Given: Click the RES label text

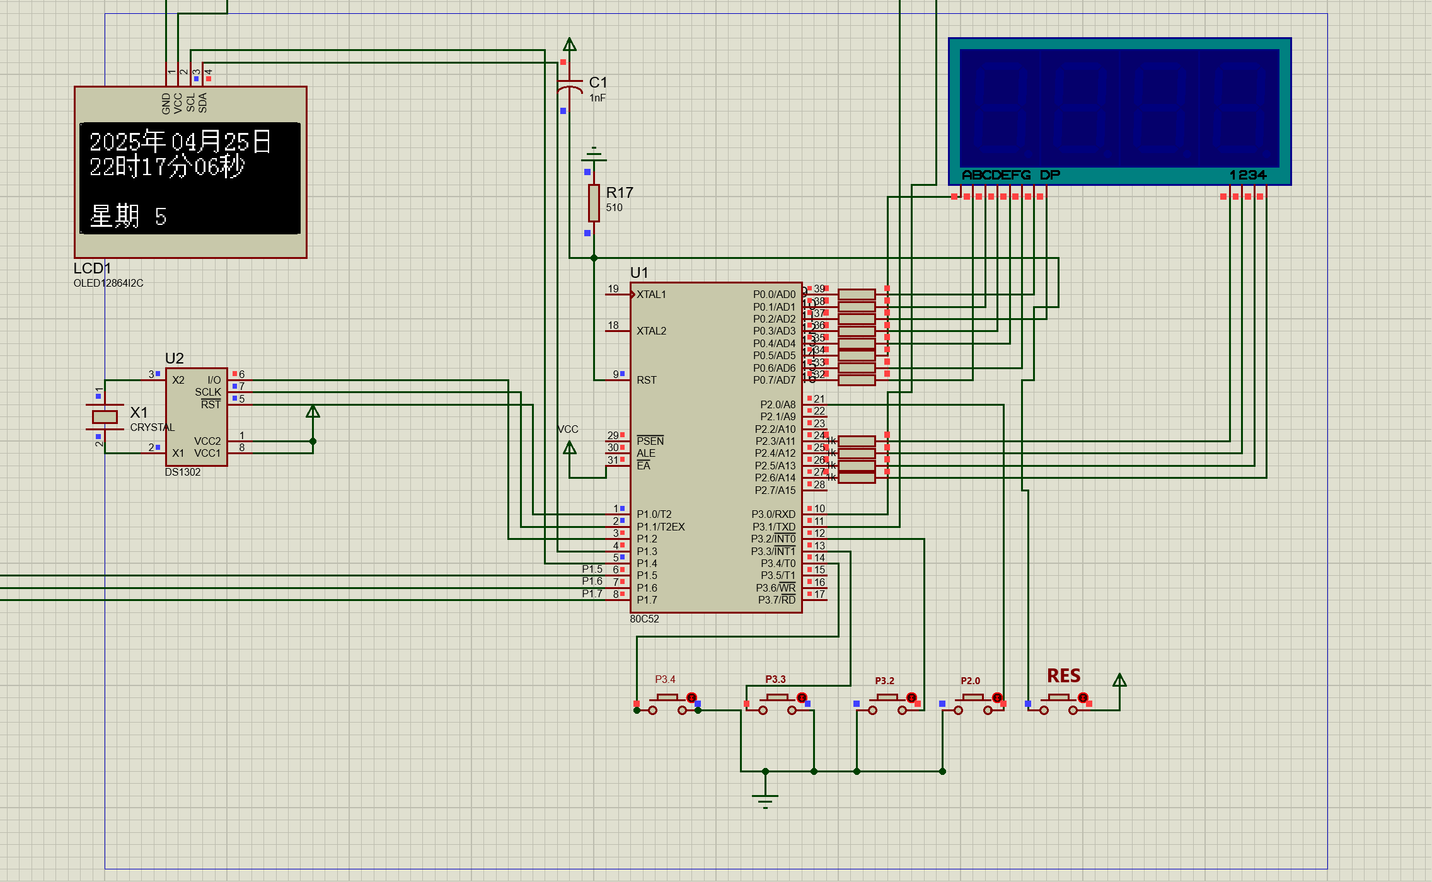Looking at the screenshot, I should tap(1063, 676).
